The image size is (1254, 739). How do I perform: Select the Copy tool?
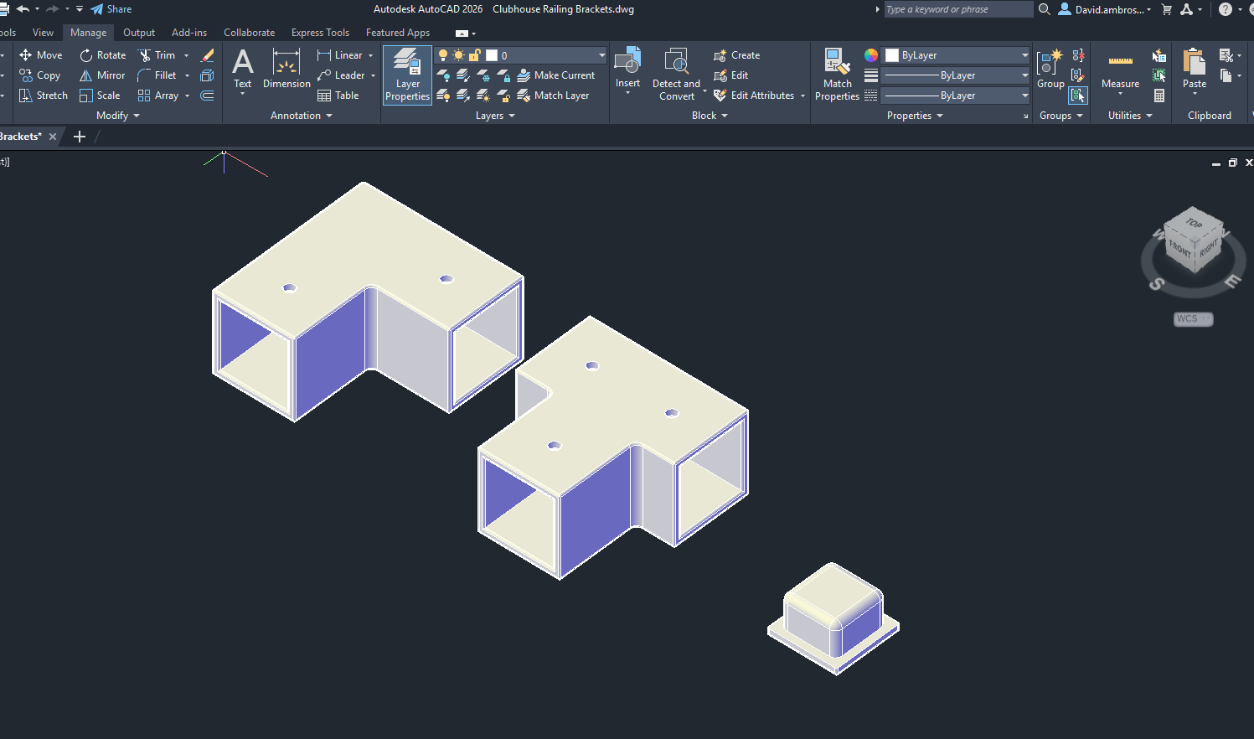[x=40, y=75]
